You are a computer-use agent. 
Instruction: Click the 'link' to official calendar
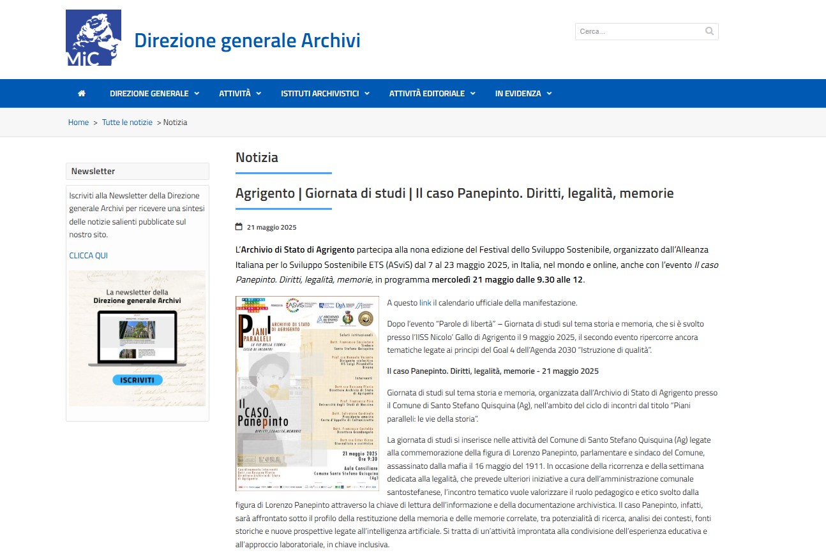pyautogui.click(x=425, y=303)
